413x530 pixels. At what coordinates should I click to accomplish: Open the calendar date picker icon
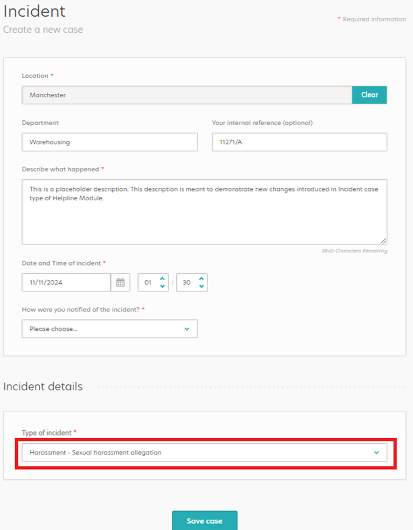point(120,282)
